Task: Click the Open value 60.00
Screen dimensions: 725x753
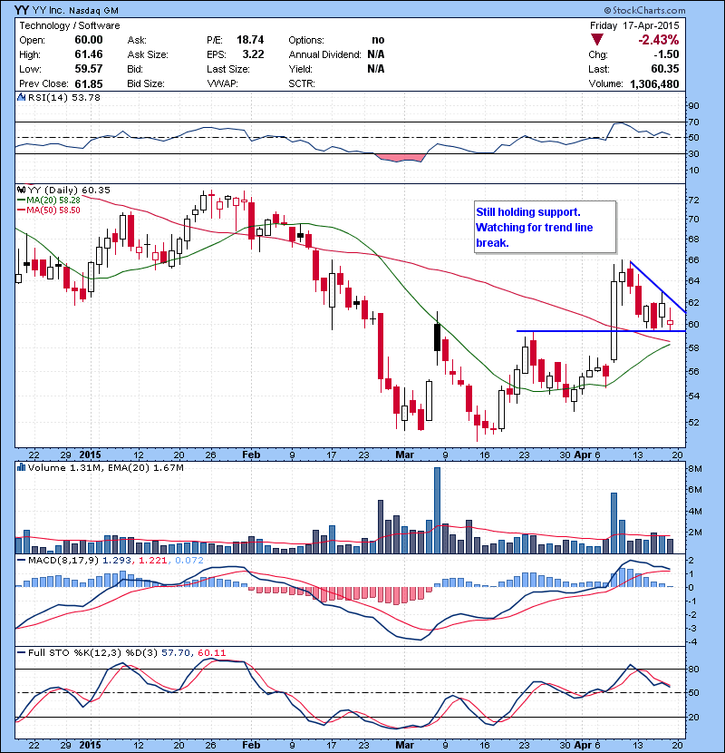Action: (x=89, y=40)
